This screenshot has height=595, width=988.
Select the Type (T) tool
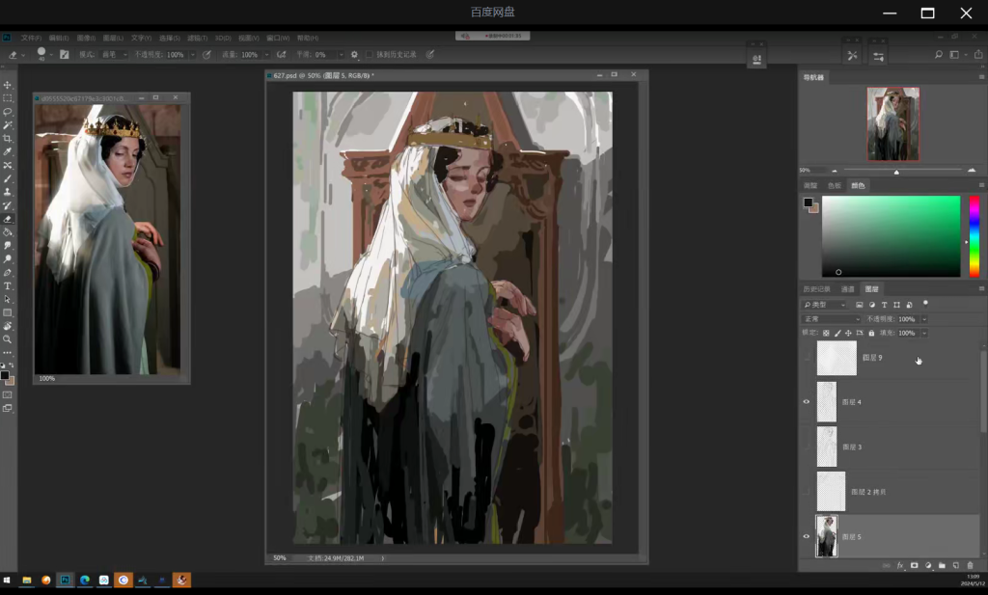(8, 286)
